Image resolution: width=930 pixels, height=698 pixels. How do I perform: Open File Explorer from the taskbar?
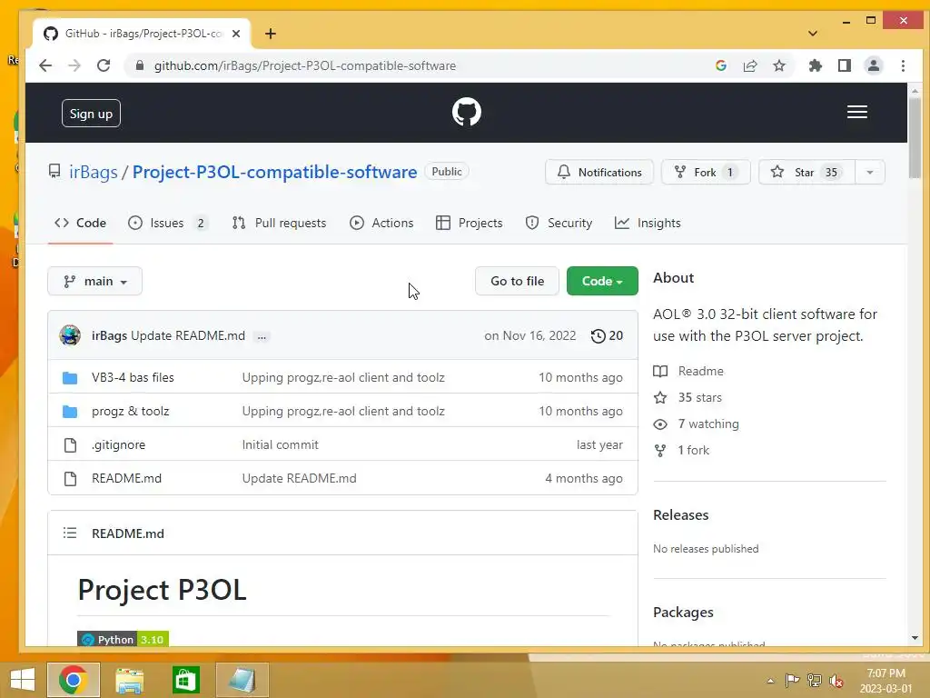(x=129, y=680)
